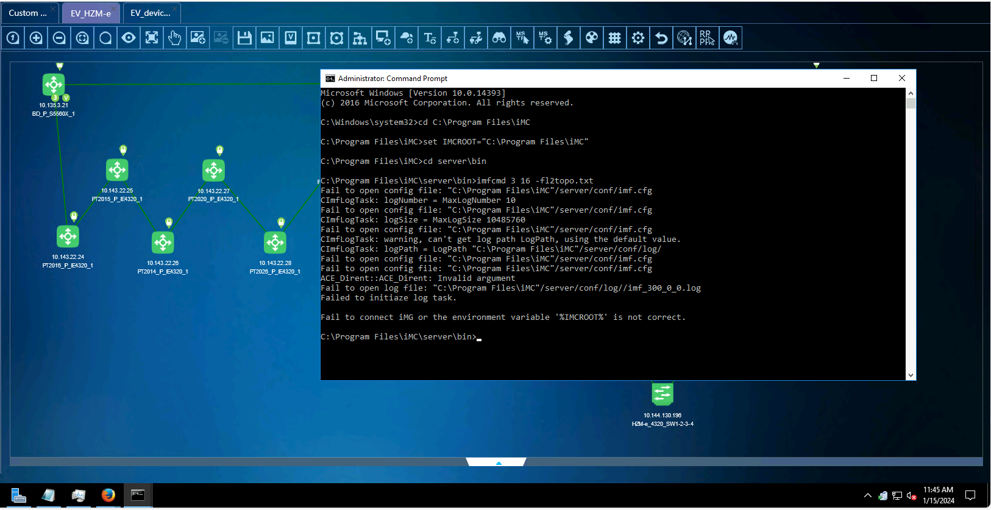The height and width of the screenshot is (510, 991).
Task: Open Firefox from the taskbar
Action: click(108, 495)
